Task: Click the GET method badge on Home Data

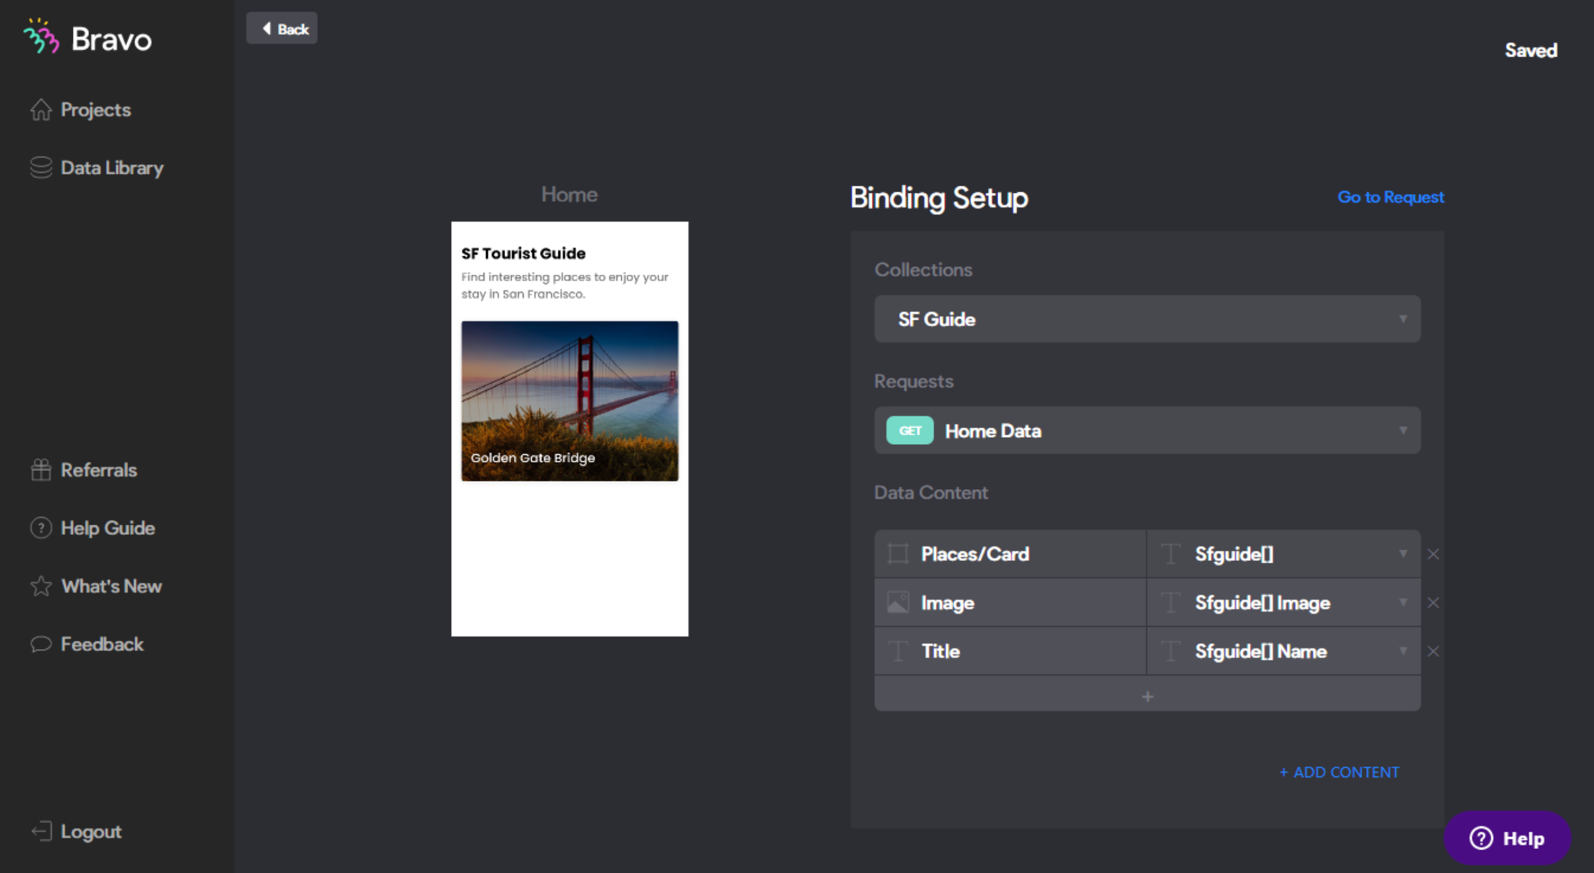Action: pyautogui.click(x=909, y=430)
